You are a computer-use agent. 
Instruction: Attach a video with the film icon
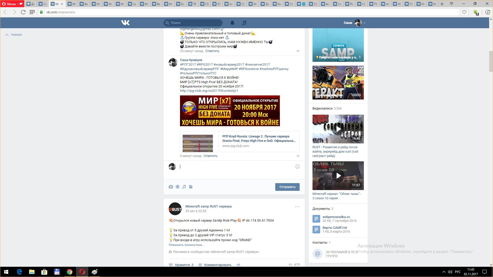pos(177,187)
